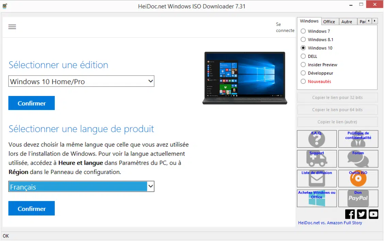384x241 pixels.
Task: Click the Se connecter link
Action: pyautogui.click(x=285, y=27)
